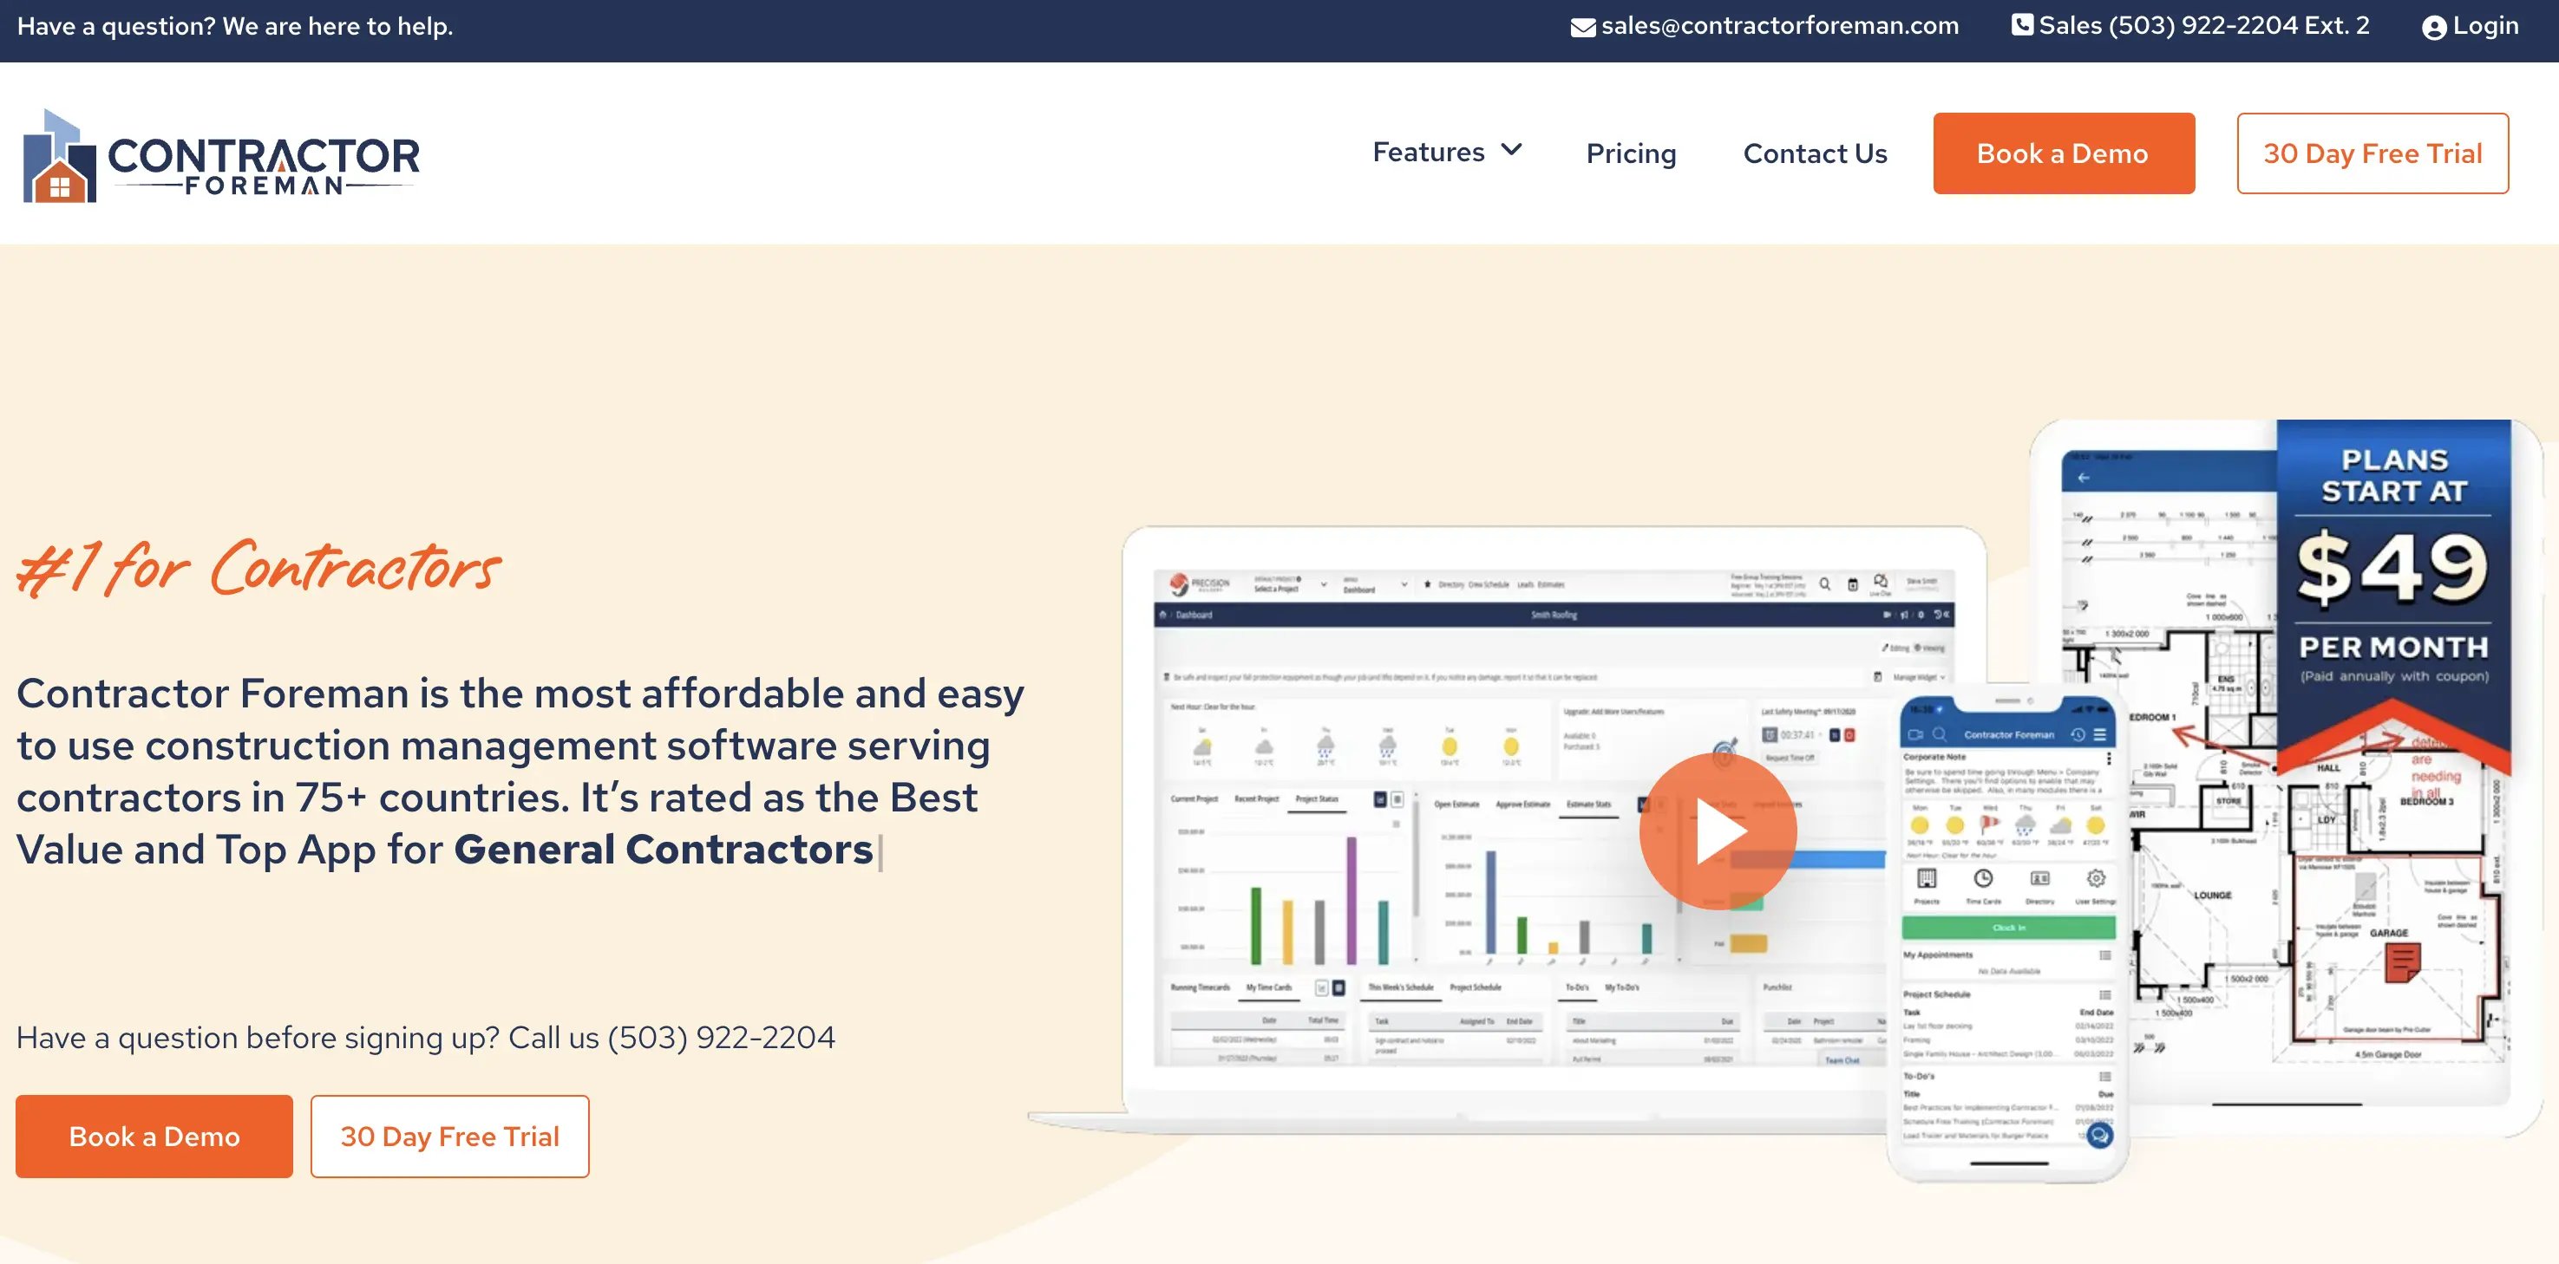Open the Select a Project dropdown

point(1292,587)
